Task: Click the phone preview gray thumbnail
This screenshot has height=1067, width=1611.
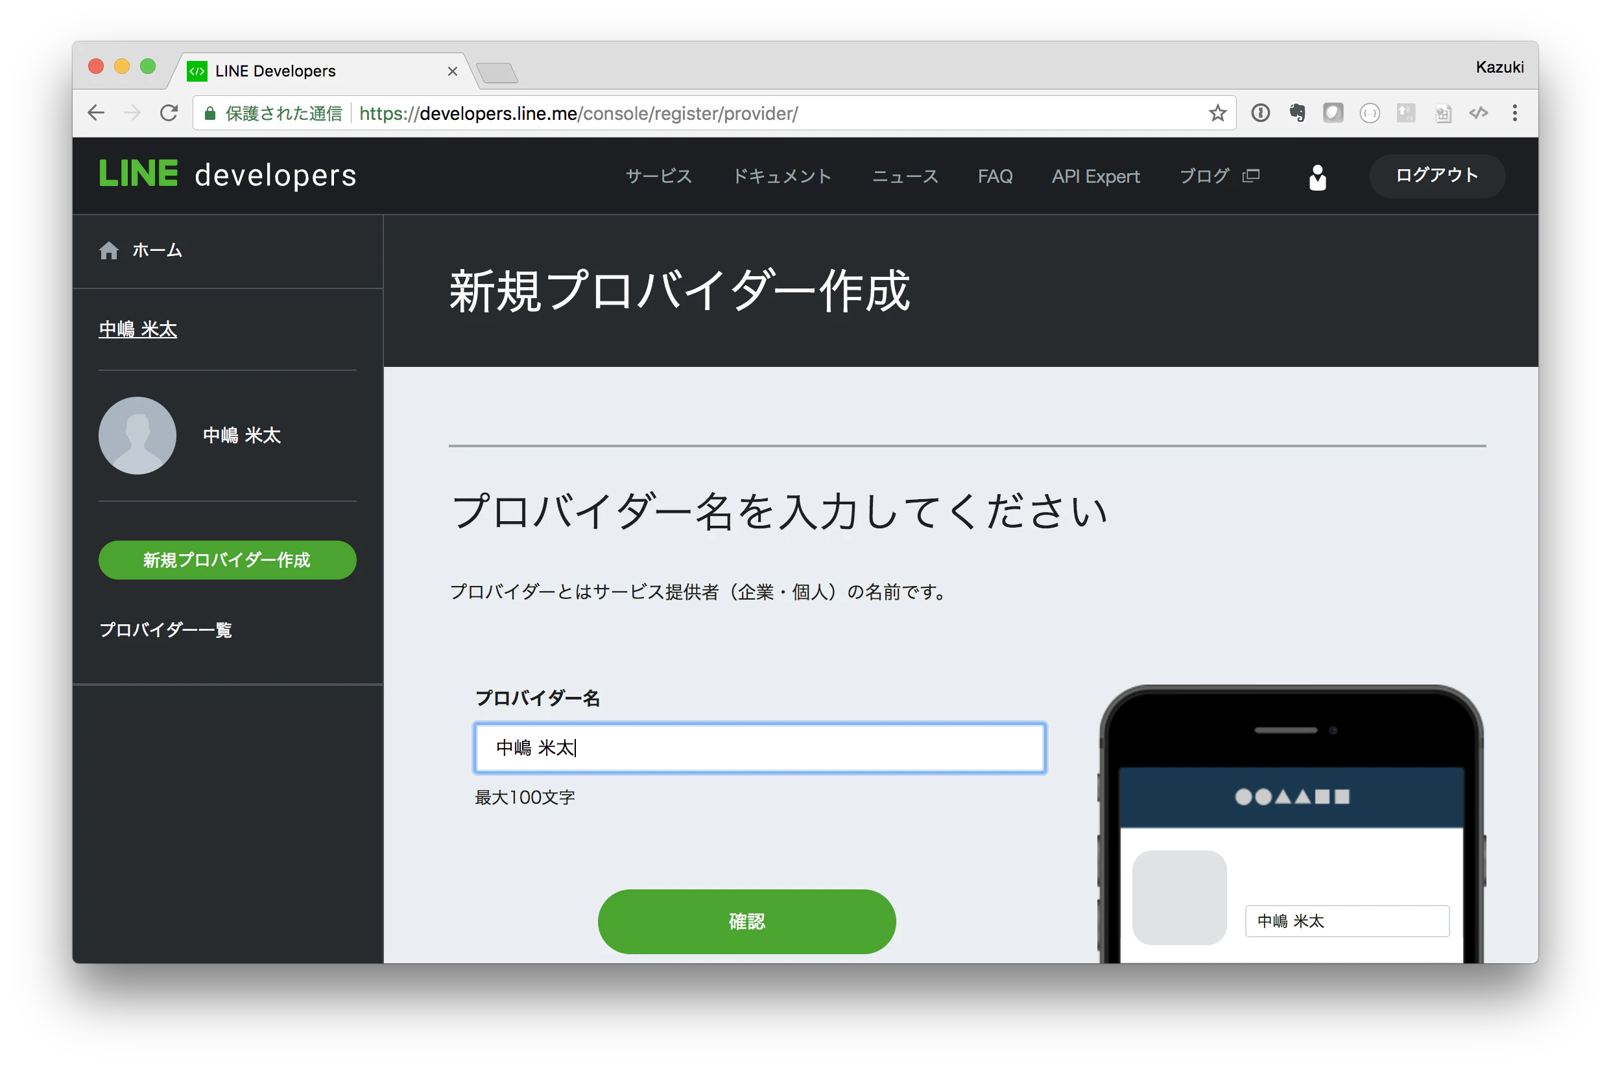Action: [x=1179, y=898]
